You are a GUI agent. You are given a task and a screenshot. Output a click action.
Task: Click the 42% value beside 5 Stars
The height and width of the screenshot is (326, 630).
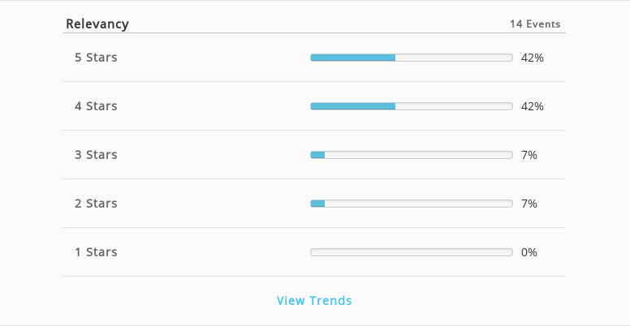pos(533,58)
